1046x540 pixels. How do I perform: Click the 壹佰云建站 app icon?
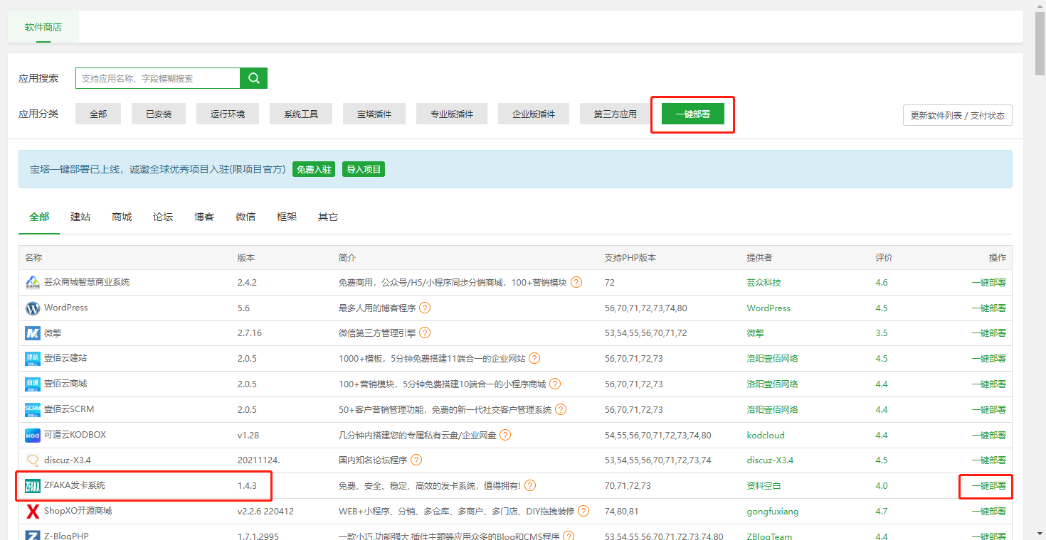[x=33, y=359]
